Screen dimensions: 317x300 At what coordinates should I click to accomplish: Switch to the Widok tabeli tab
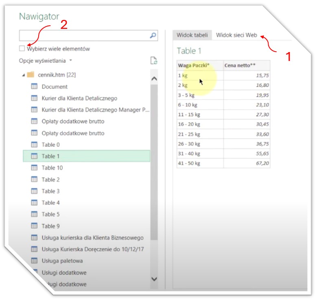[192, 35]
